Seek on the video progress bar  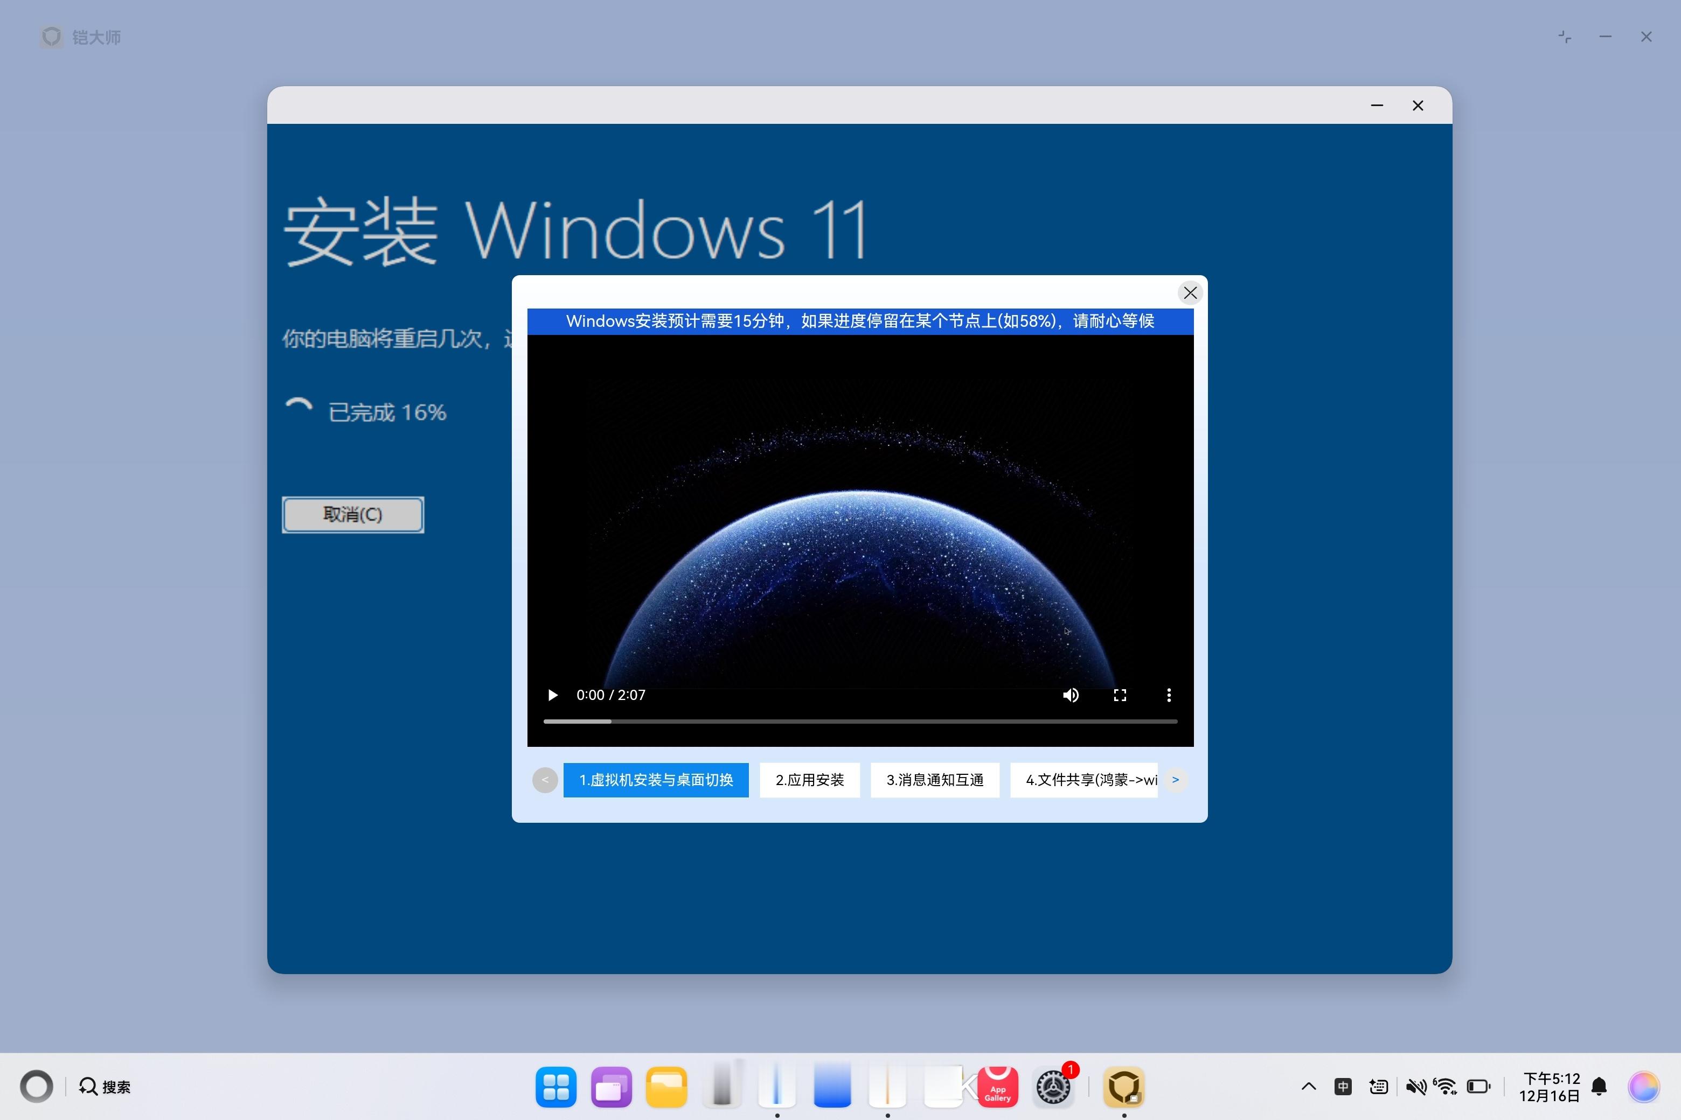click(860, 722)
